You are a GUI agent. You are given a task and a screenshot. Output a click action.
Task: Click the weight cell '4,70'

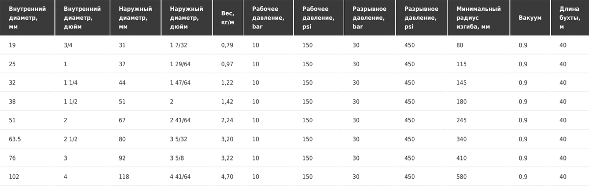(227, 177)
